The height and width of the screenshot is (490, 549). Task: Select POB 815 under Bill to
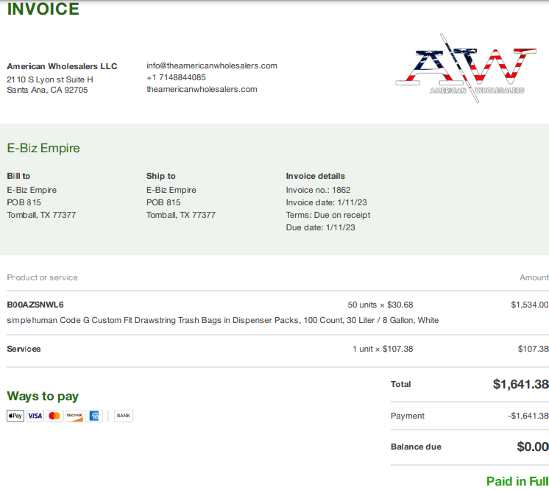pyautogui.click(x=24, y=202)
